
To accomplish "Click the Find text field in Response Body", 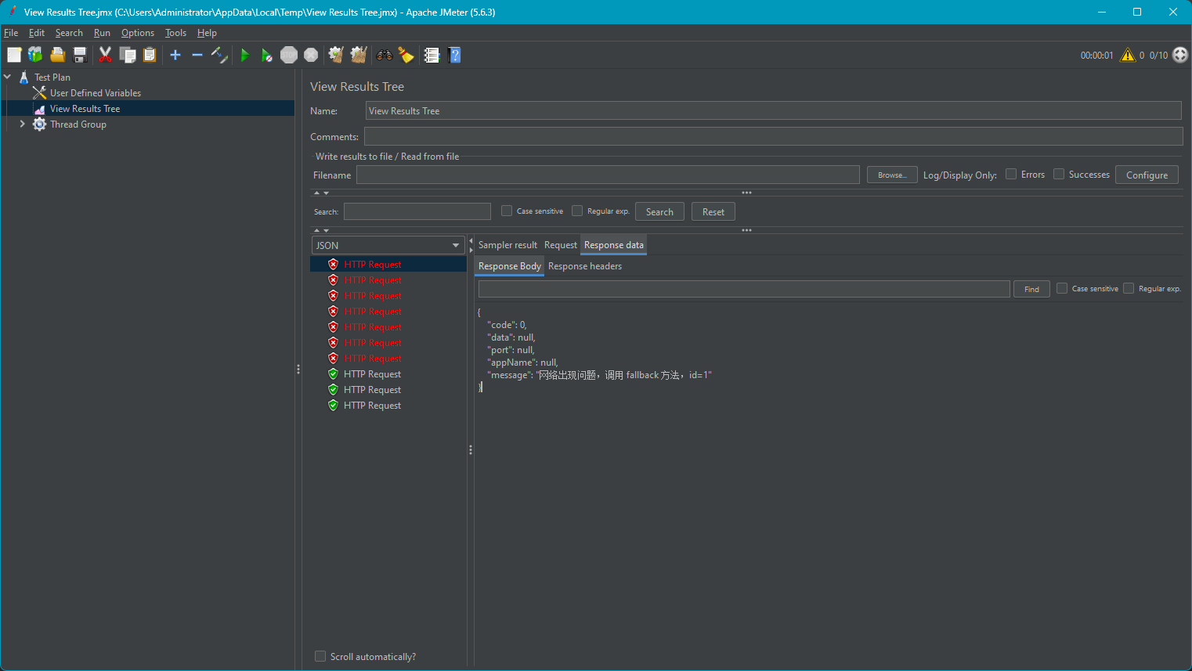I will click(x=744, y=289).
